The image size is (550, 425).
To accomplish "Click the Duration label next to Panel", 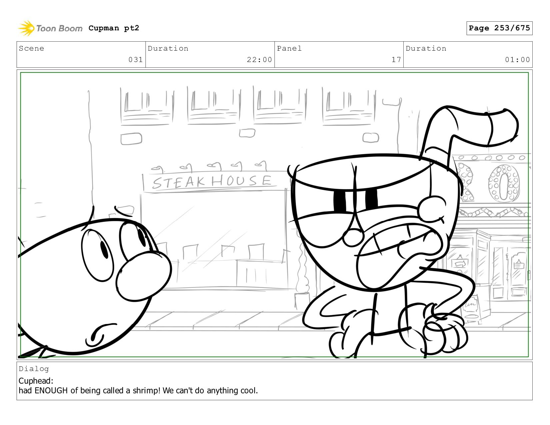I will (x=426, y=48).
